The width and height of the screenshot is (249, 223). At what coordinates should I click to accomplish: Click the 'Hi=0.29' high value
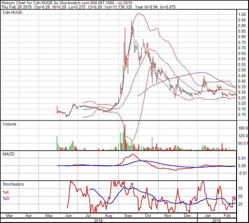59,7
